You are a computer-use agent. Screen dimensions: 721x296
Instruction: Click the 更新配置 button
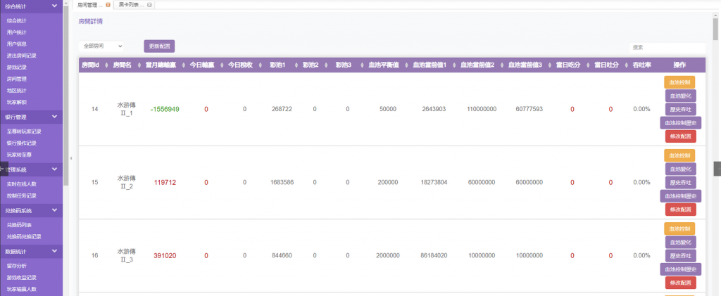click(158, 46)
